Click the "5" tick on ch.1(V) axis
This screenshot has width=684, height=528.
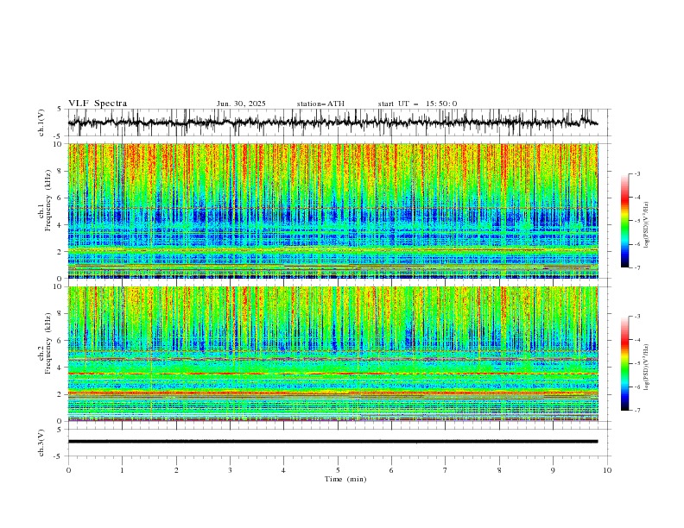point(60,110)
